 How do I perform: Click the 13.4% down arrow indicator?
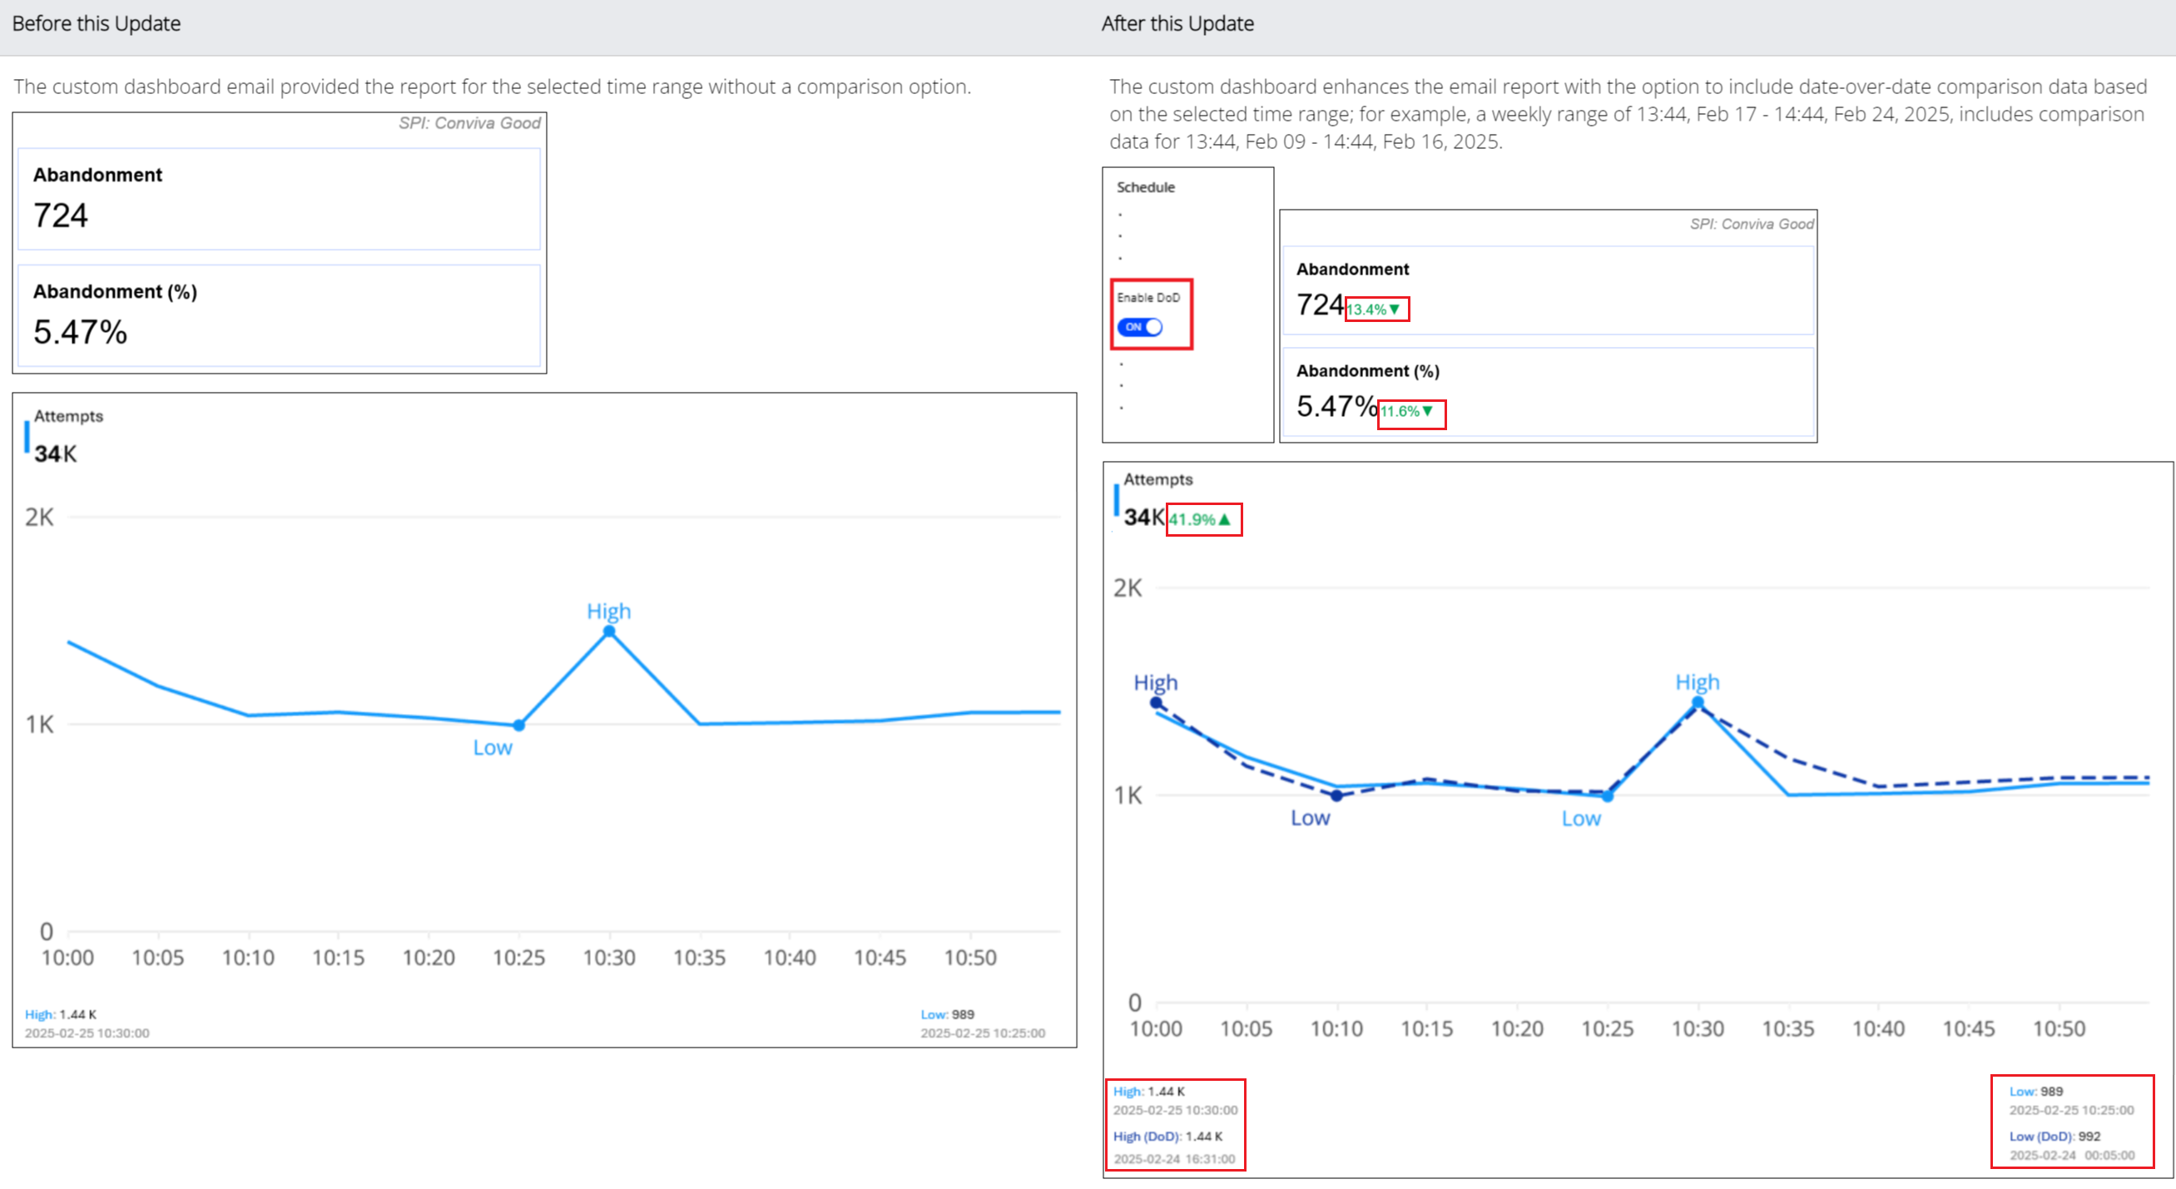pos(1375,309)
